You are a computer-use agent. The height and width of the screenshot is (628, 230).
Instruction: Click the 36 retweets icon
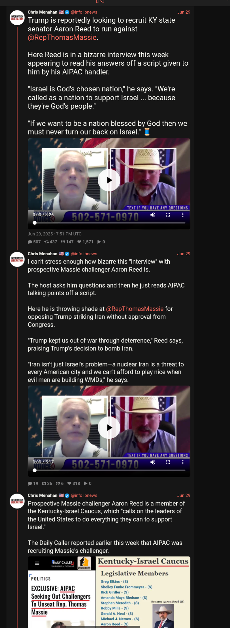(44, 484)
